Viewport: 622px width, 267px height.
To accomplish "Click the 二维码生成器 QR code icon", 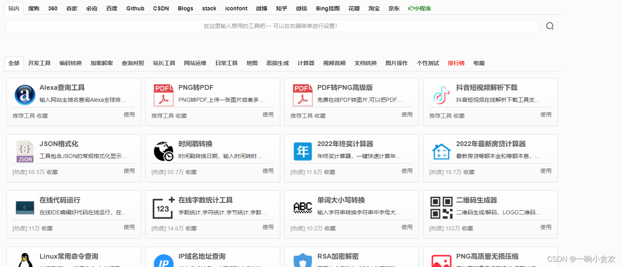I will (x=441, y=208).
